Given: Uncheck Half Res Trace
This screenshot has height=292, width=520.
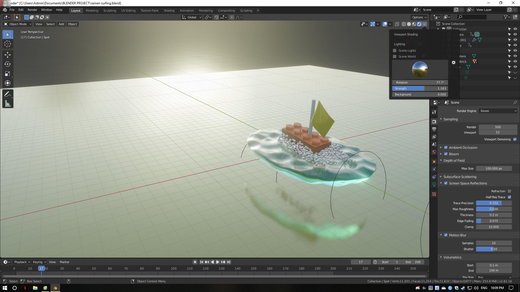Looking at the screenshot, I should pyautogui.click(x=509, y=197).
